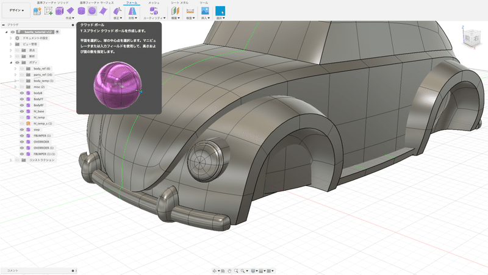This screenshot has width=488, height=275.
Task: Open the 作成 dropdown menu
Action: tap(70, 18)
